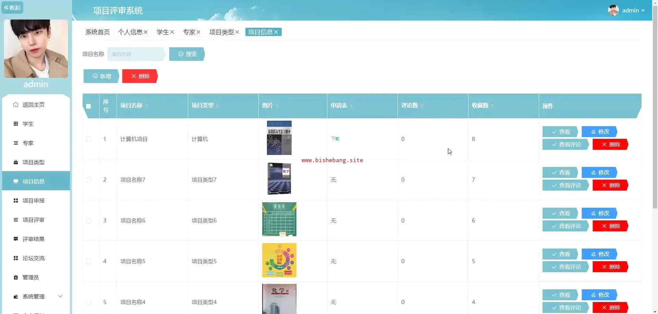This screenshot has width=658, height=314.
Task: Open 查看评论 for 项目名称7
Action: (566, 185)
